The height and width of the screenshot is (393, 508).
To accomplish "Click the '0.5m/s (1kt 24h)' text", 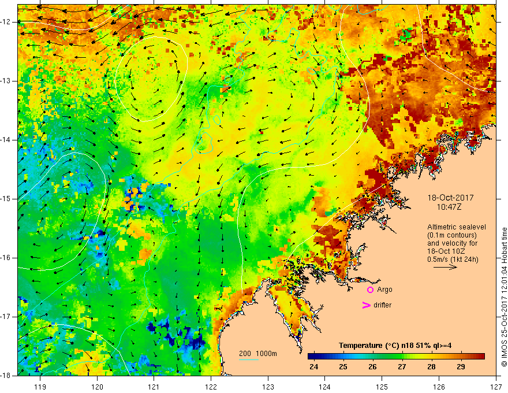I will point(453,259).
